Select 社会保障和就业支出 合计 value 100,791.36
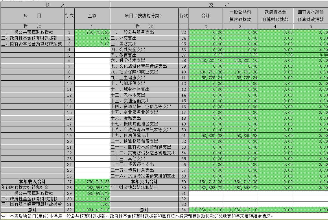This screenshot has height=220, width=328. click(206, 72)
